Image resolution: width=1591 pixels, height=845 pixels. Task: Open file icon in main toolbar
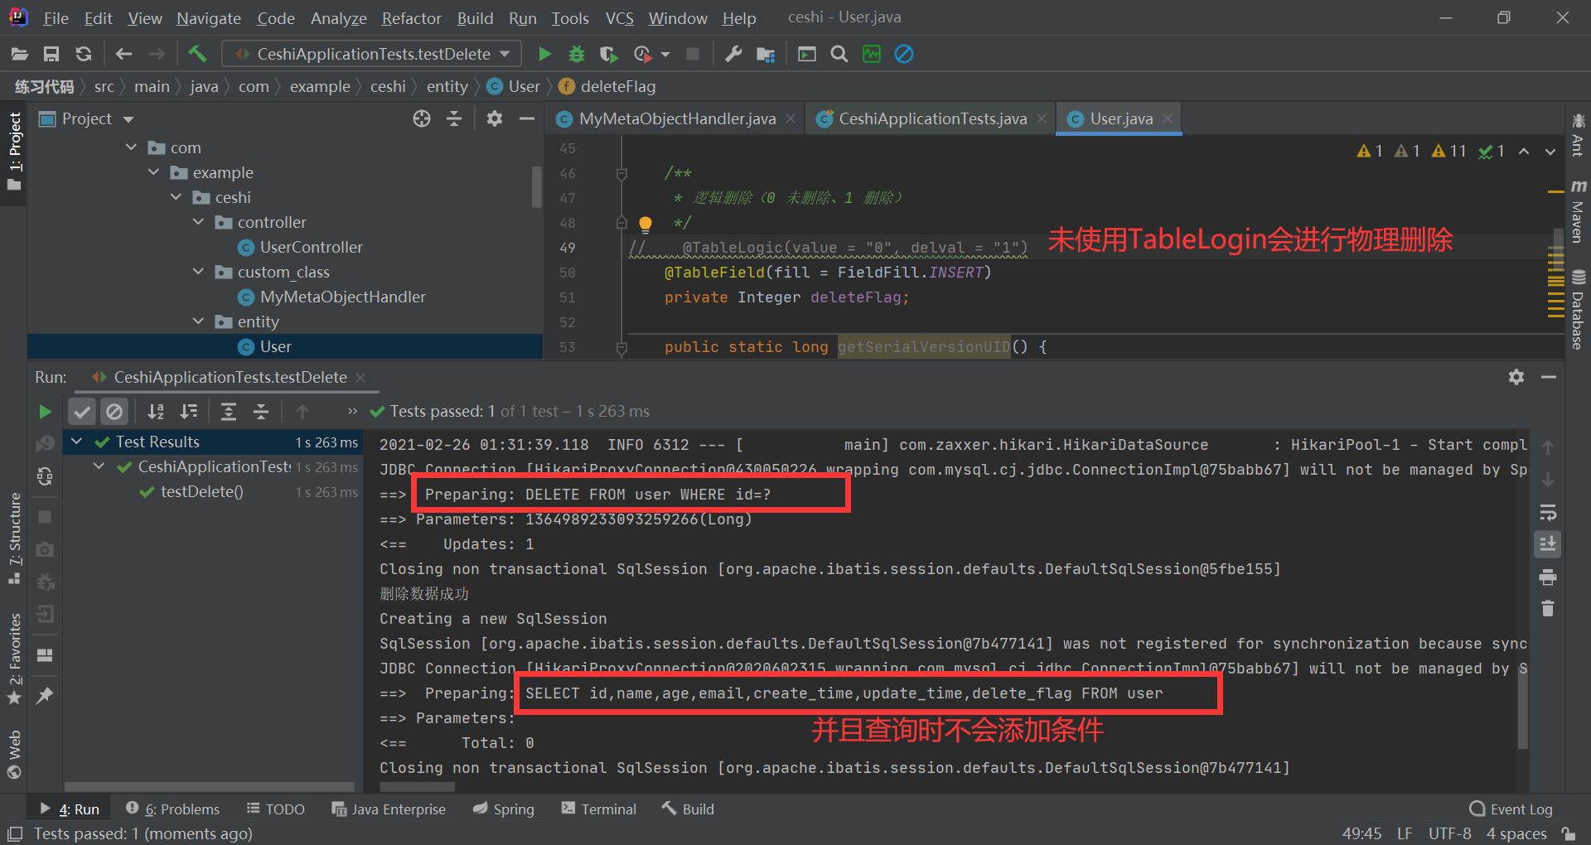click(20, 54)
